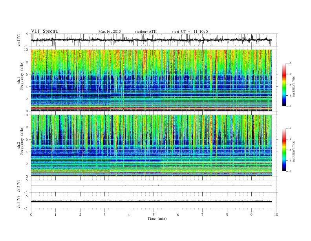Click the flat ch.3 voltage trace
The image size is (311, 241).
(151, 186)
